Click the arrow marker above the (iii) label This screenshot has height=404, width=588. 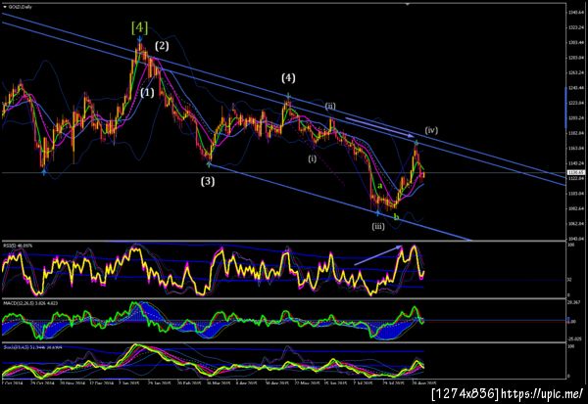pos(377,213)
